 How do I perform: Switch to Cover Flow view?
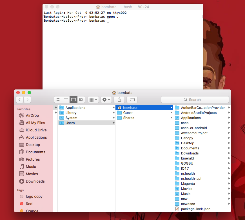tap(81, 99)
